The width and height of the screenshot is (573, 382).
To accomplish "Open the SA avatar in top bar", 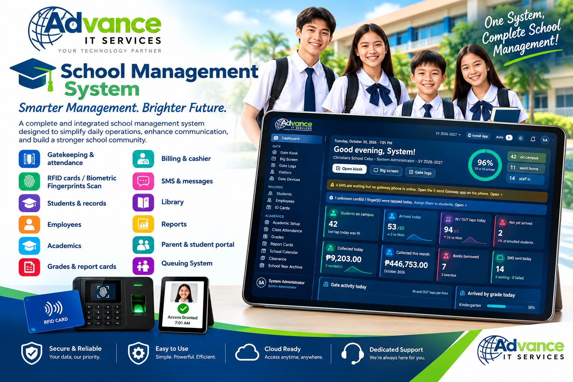I will tap(545, 140).
